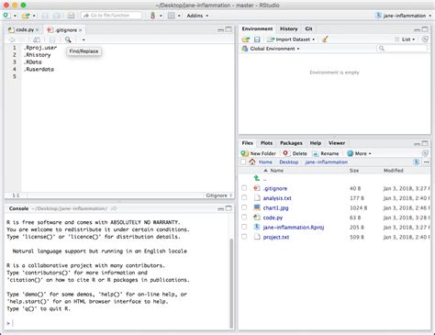Open the recent files dropdown arrow
Image resolution: width=435 pixels, height=335 pixels.
pos(34,16)
